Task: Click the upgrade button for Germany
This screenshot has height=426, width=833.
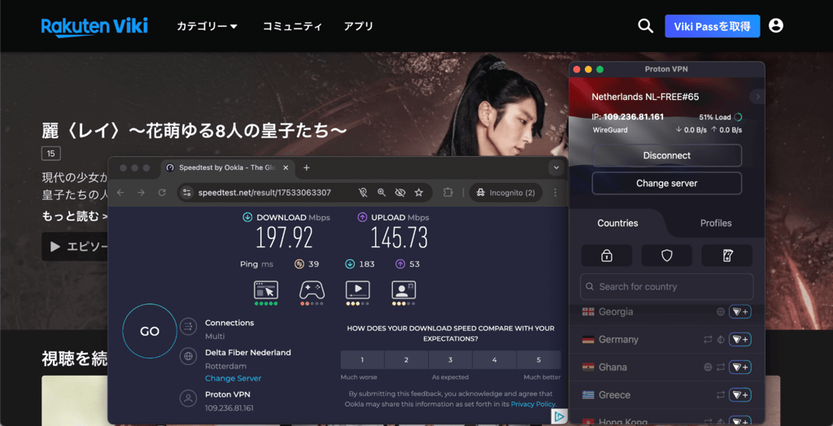Action: 739,340
